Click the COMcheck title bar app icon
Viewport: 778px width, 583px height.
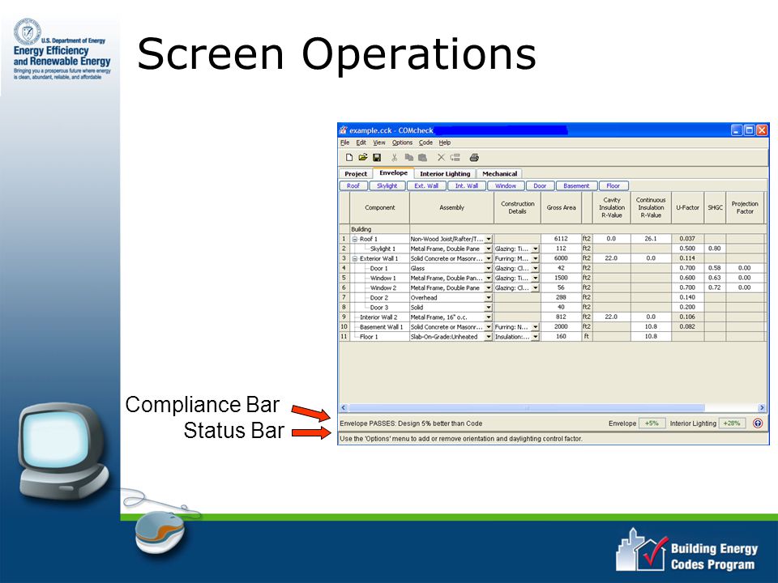click(x=344, y=130)
